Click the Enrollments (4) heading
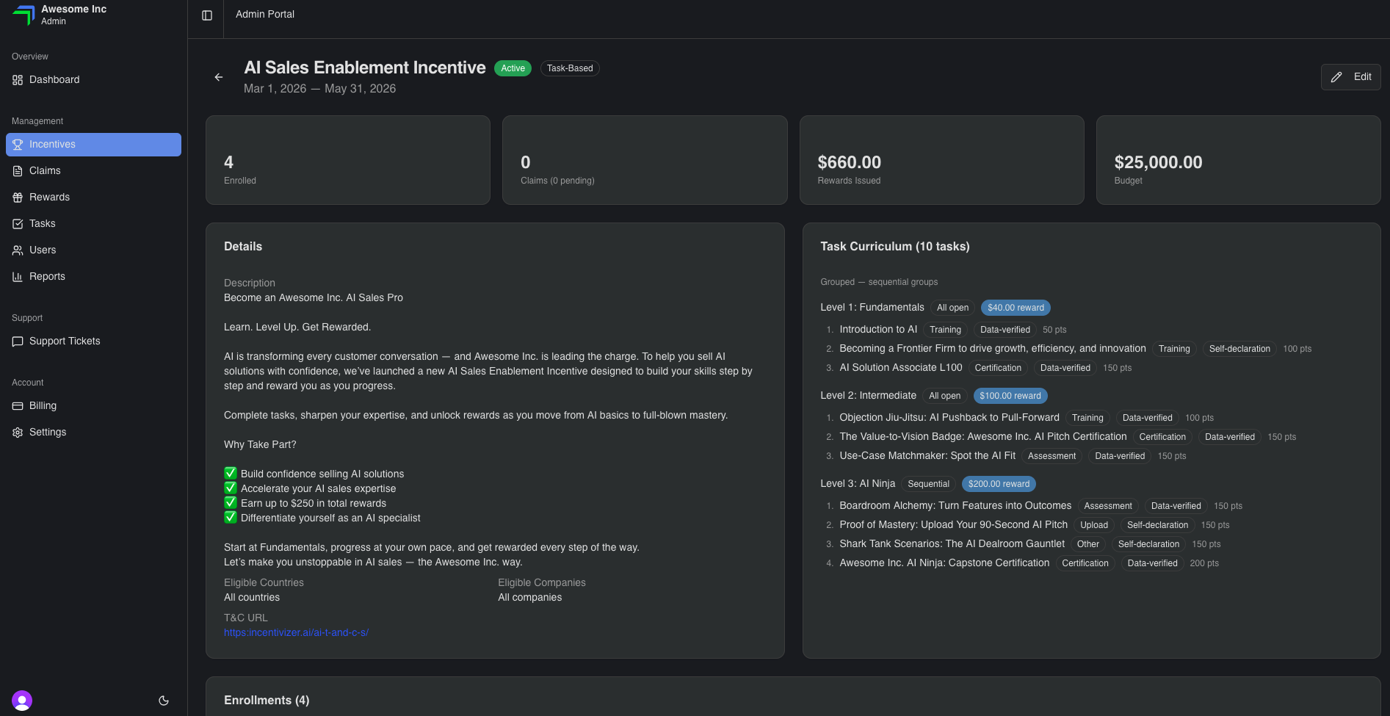The image size is (1390, 716). click(x=267, y=701)
